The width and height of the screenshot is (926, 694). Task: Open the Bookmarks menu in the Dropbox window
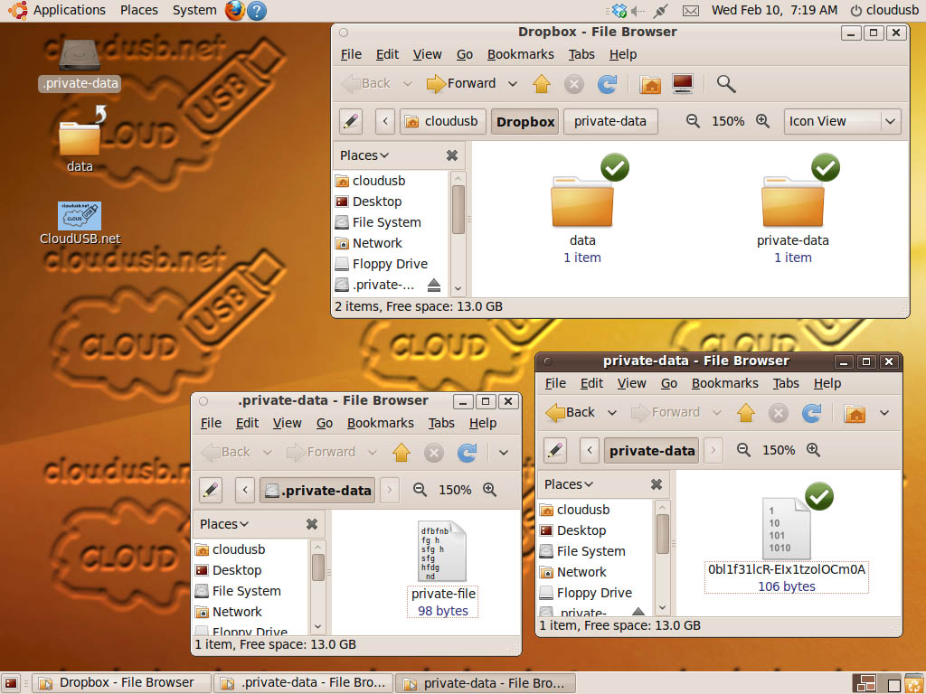click(x=520, y=54)
